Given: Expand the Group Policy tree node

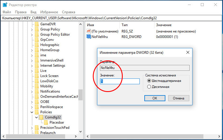Looking at the screenshot, I should click(x=32, y=30).
